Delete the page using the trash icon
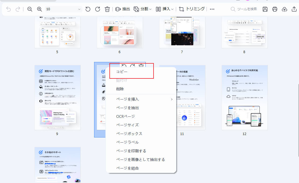Image resolution: width=299 pixels, height=183 pixels. point(141,65)
